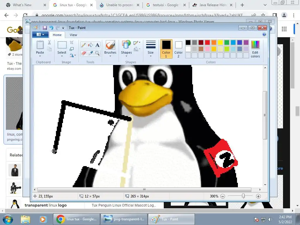Click the zoom in plus button
Viewport: 300px width, 225px height.
[258, 196]
